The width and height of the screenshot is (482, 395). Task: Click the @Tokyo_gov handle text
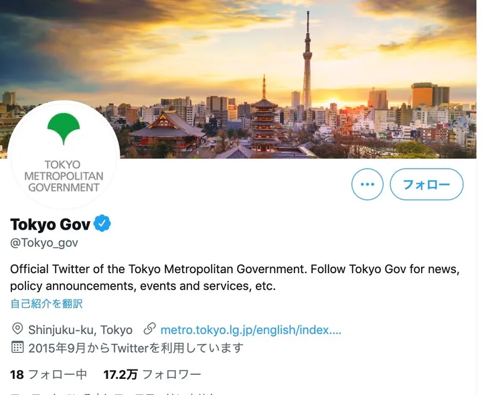click(x=44, y=243)
